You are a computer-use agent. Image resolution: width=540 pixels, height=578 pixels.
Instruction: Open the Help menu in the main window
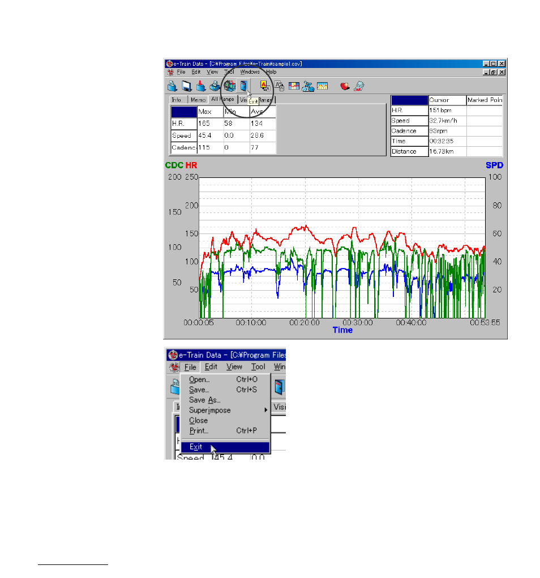click(x=271, y=73)
